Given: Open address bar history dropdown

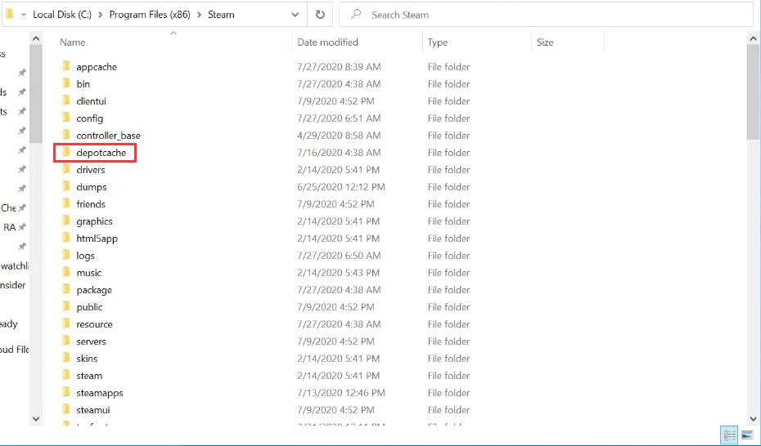Looking at the screenshot, I should 295,15.
